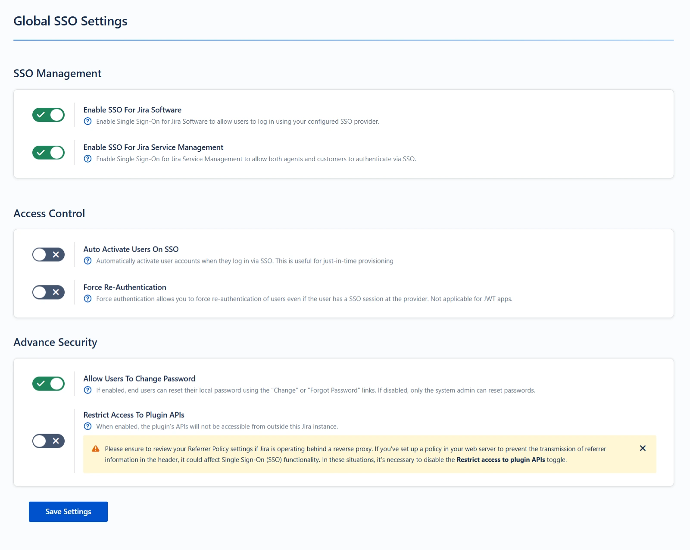Click the Access Control section heading

click(x=49, y=213)
